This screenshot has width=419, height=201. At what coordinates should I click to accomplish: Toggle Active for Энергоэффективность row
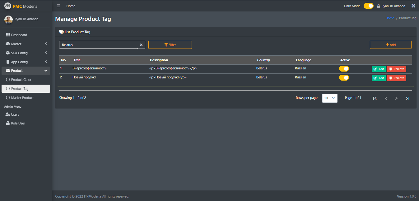click(344, 69)
